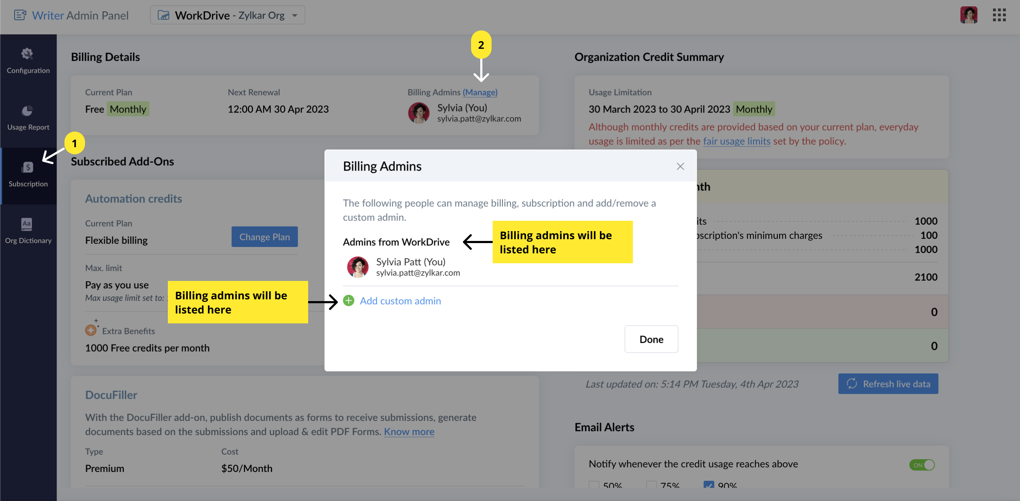Click the Writer Admin Panel title
This screenshot has height=501, width=1020.
click(x=80, y=15)
